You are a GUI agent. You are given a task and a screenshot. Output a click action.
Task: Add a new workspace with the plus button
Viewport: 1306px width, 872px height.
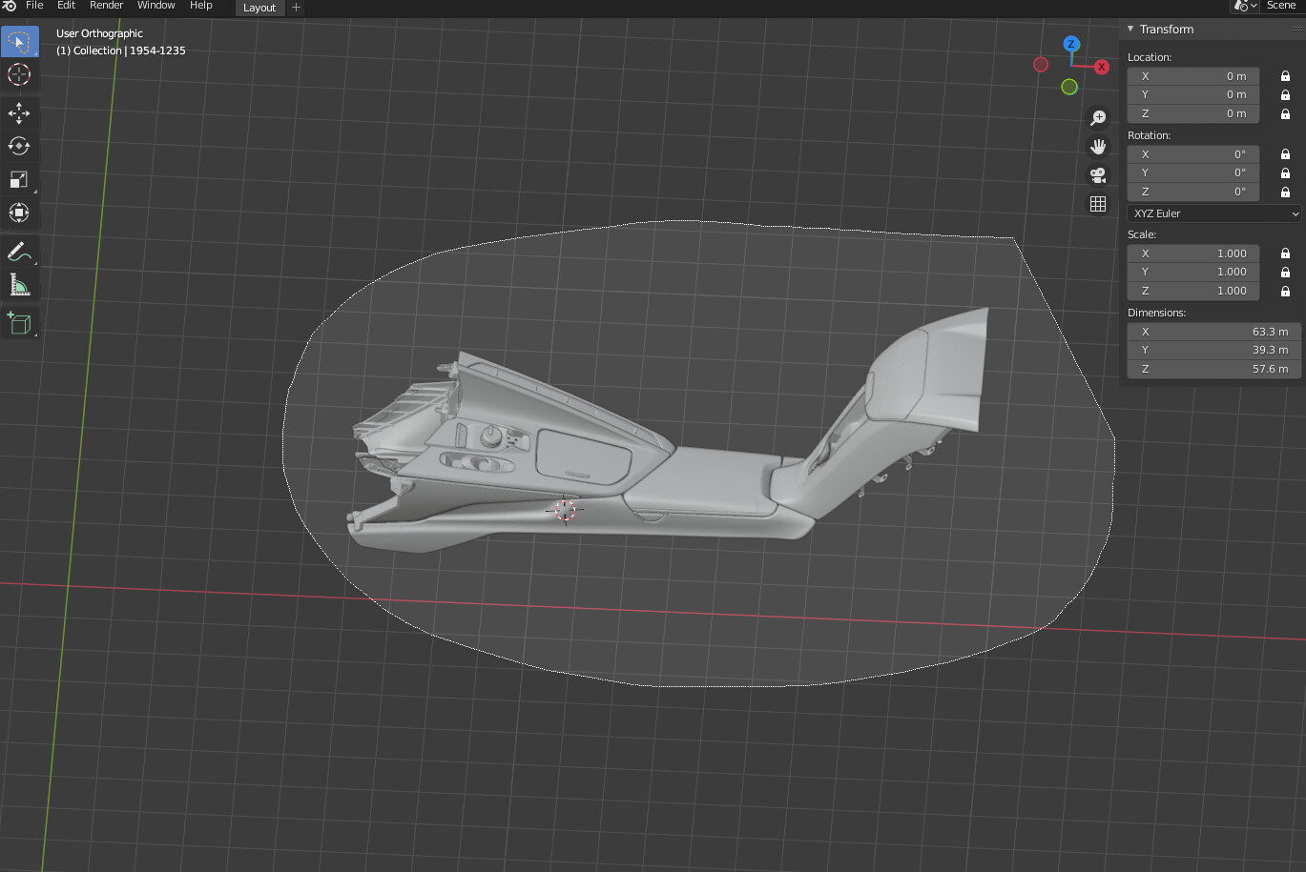click(x=296, y=8)
